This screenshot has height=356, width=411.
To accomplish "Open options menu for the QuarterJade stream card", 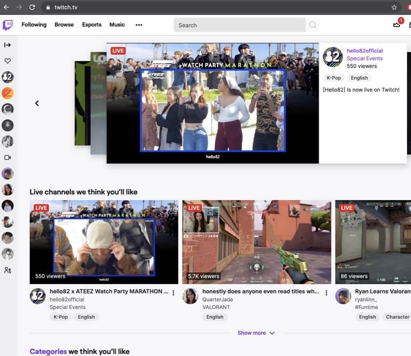I will pos(326,293).
